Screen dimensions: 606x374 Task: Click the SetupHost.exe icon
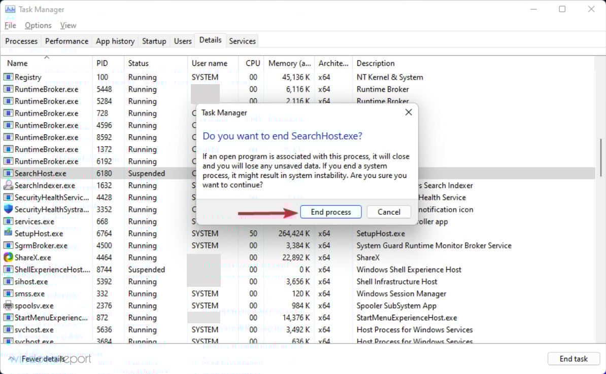tap(7, 233)
